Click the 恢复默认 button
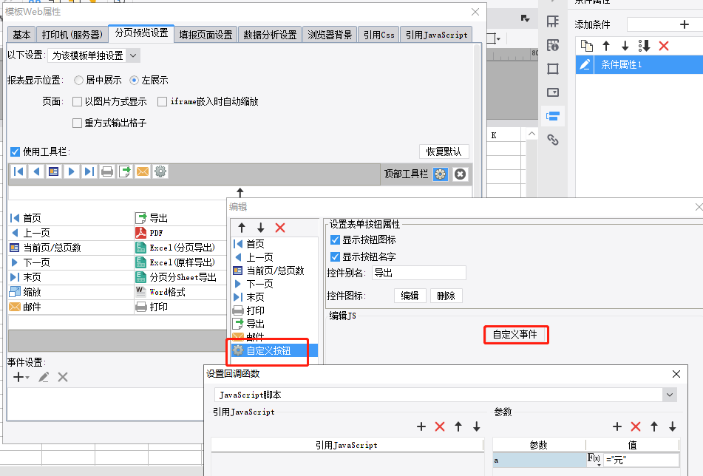This screenshot has width=703, height=476. [444, 152]
